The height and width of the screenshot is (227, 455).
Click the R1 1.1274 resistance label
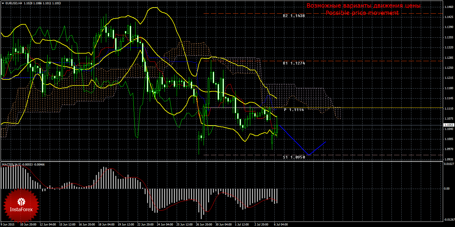coord(294,63)
